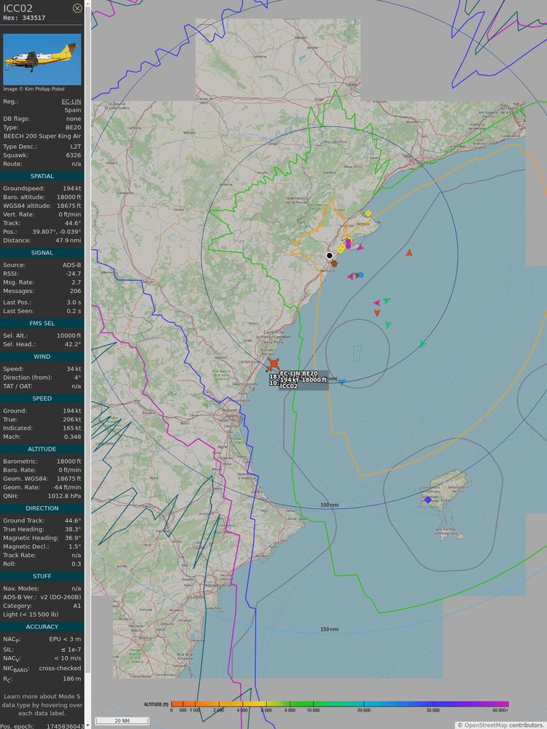Image resolution: width=547 pixels, height=729 pixels.
Task: Select the blue triangle on the 50 nmi ring
Action: click(342, 382)
